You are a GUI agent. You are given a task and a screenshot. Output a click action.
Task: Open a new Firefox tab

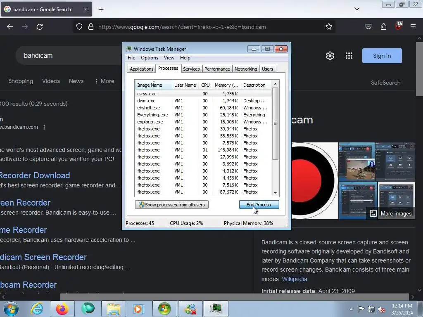click(101, 9)
